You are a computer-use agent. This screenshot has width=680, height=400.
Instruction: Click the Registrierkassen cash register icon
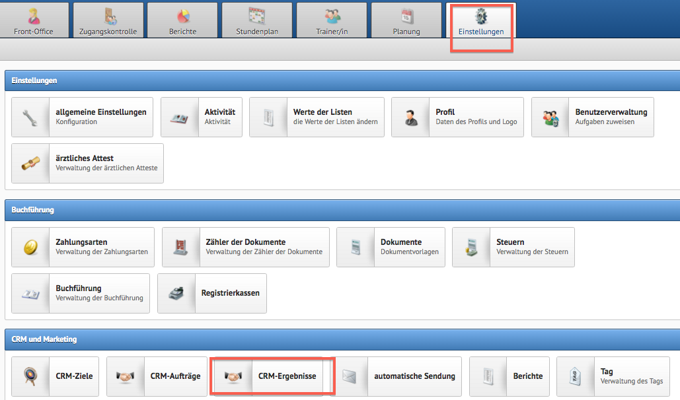(x=176, y=293)
